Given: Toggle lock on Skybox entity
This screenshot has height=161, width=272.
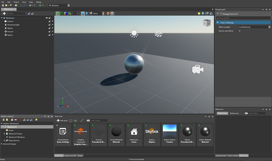Looking at the screenshot, I should tap(49, 28).
